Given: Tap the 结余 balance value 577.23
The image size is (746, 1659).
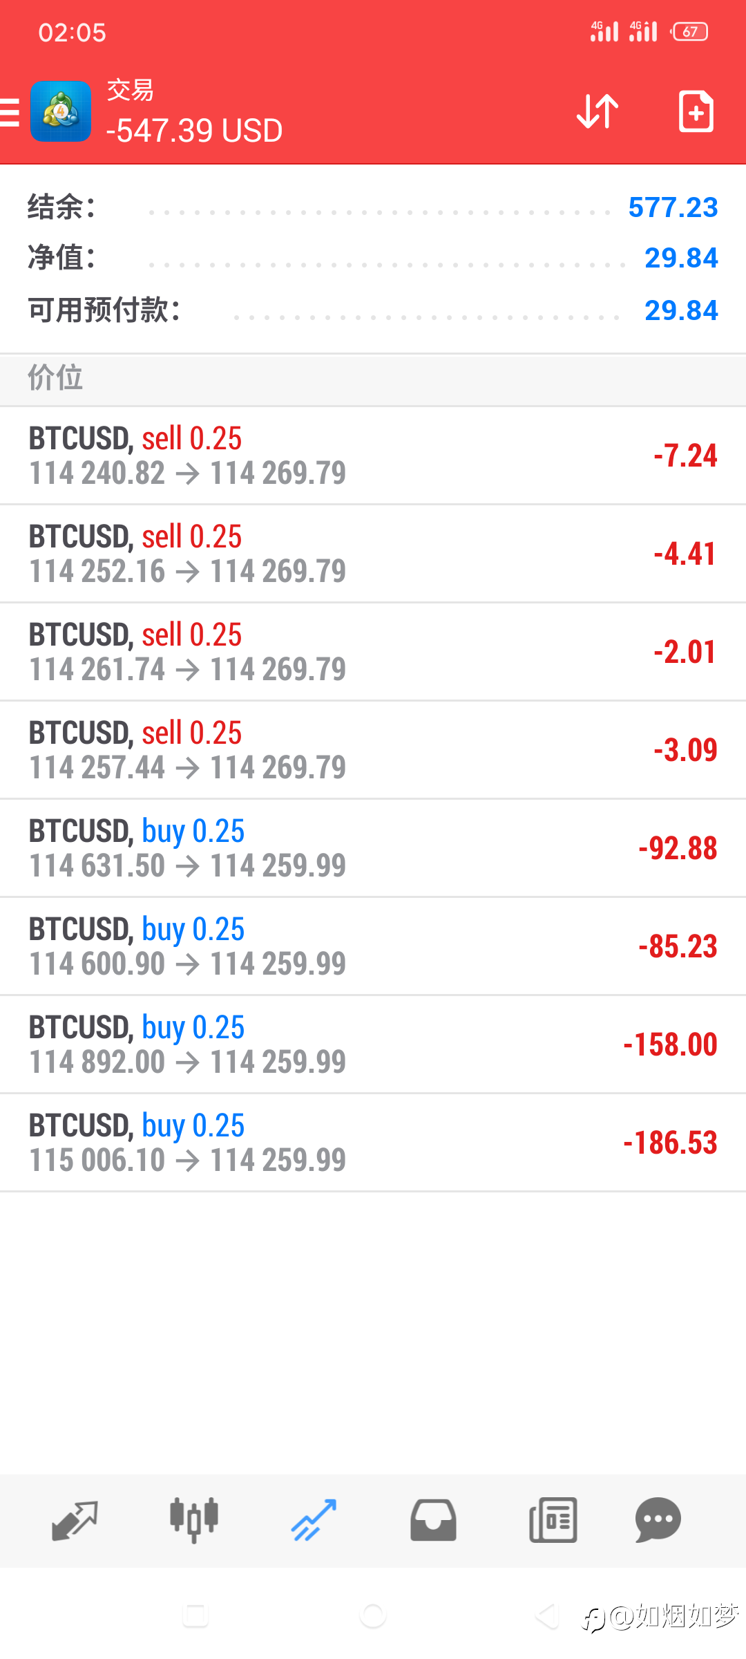Looking at the screenshot, I should click(x=673, y=207).
